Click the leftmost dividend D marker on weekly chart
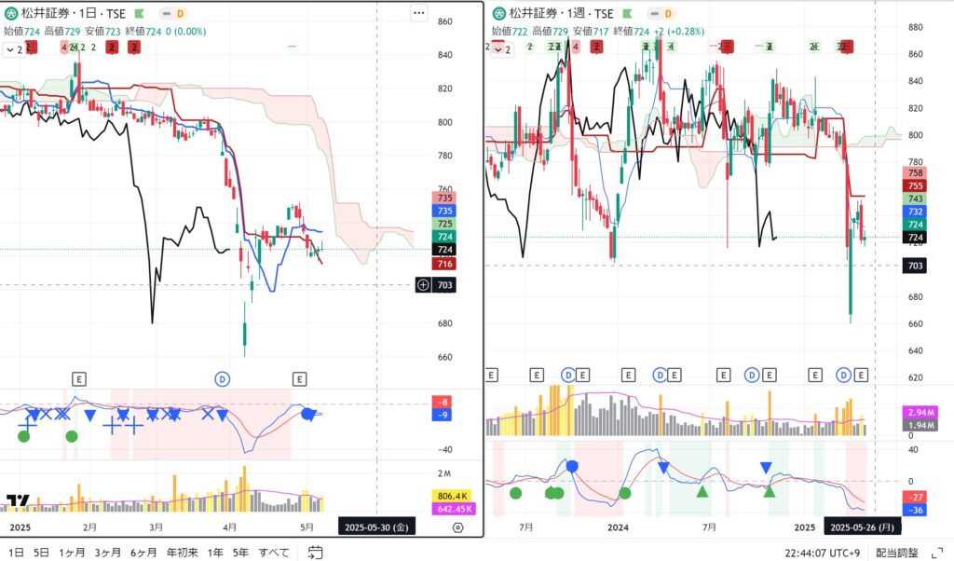 tap(568, 375)
